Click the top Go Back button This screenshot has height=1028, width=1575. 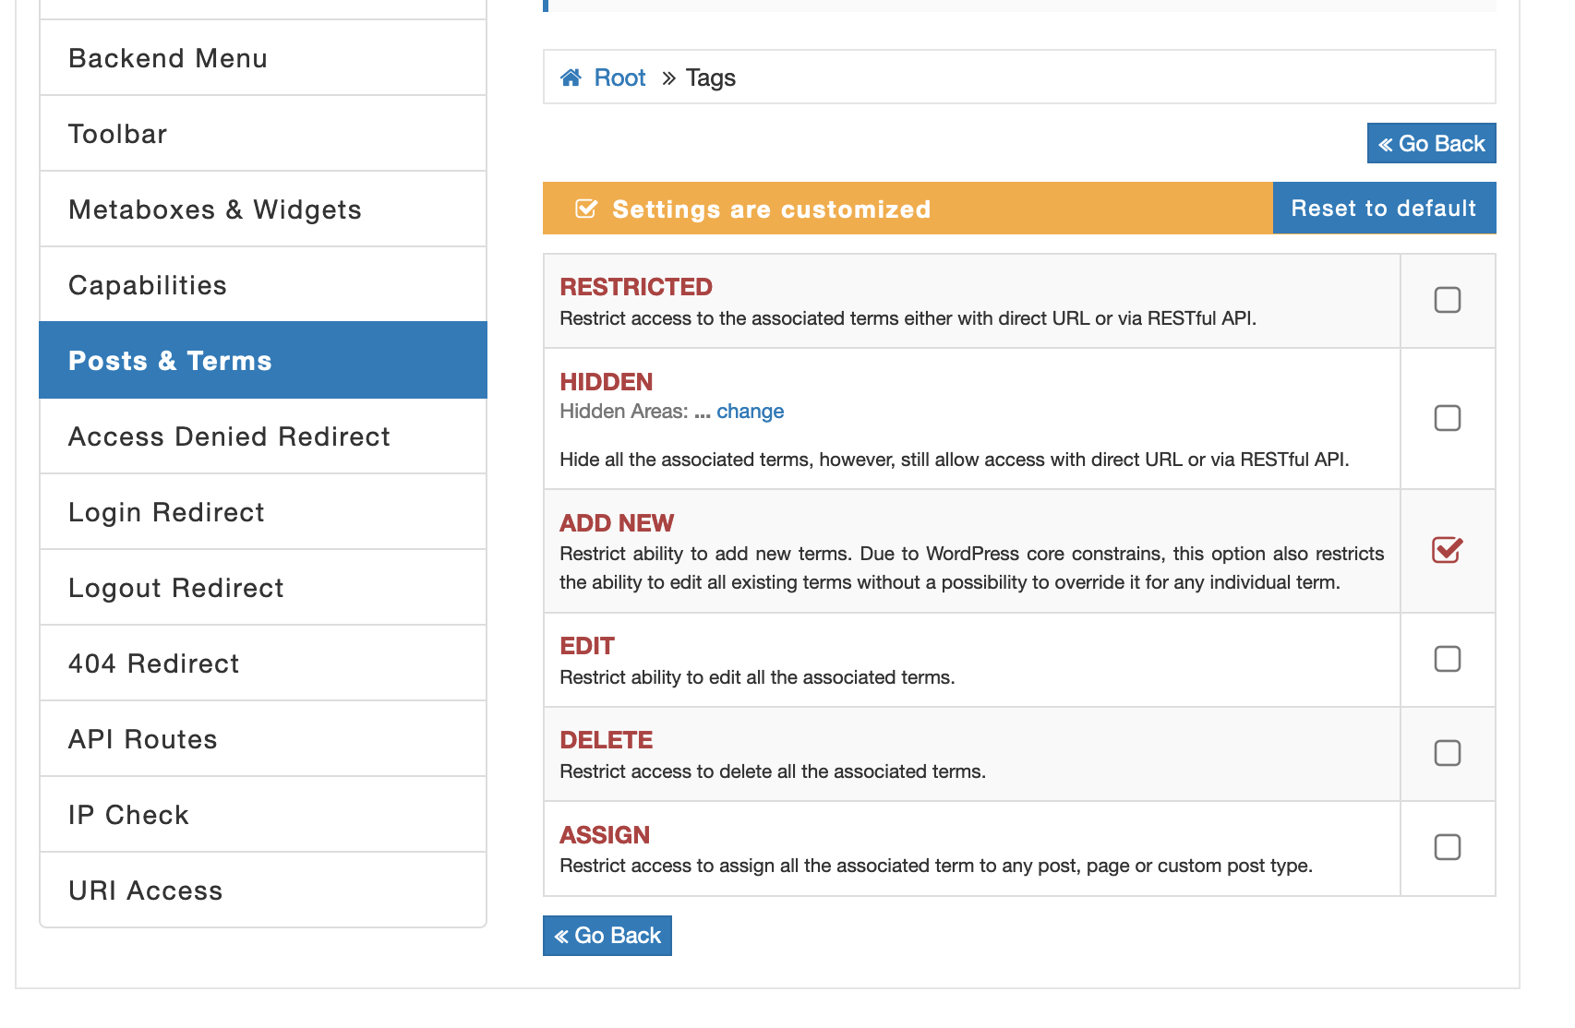coord(1431,143)
